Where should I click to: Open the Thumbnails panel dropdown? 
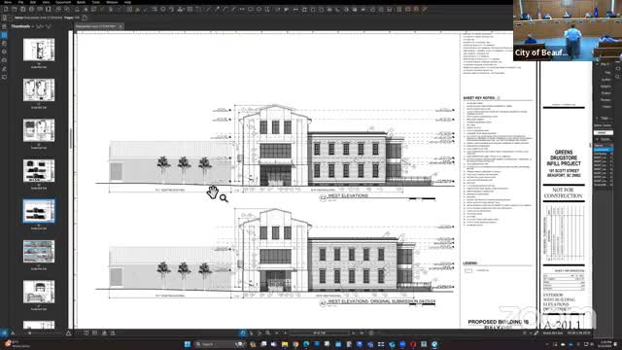click(x=33, y=26)
